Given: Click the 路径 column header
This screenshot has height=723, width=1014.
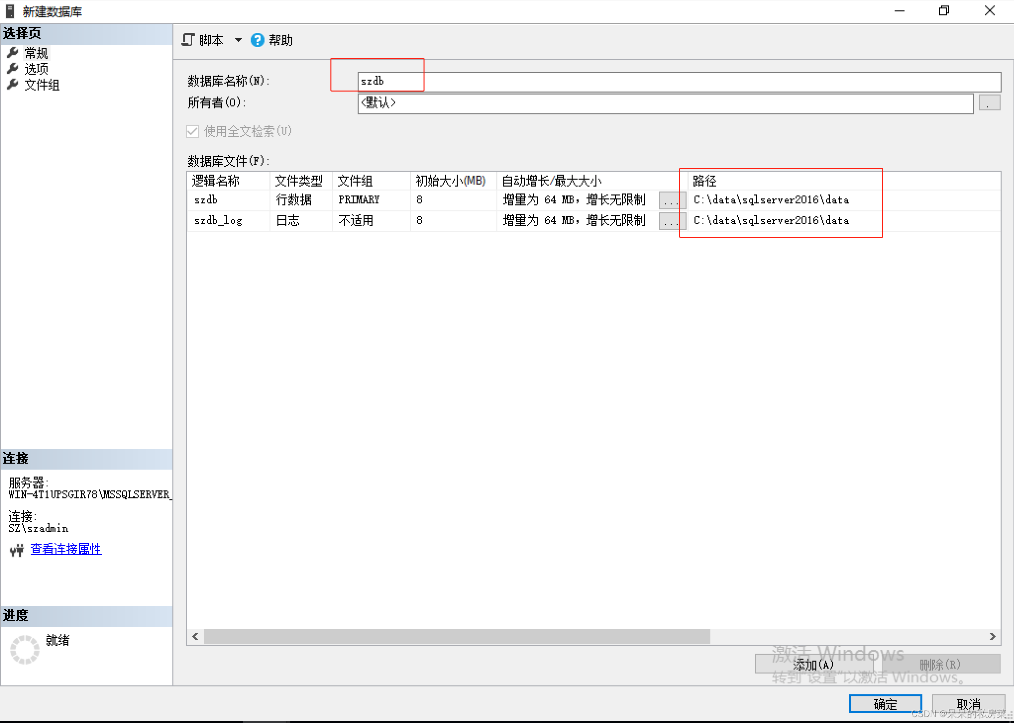Looking at the screenshot, I should (x=844, y=181).
